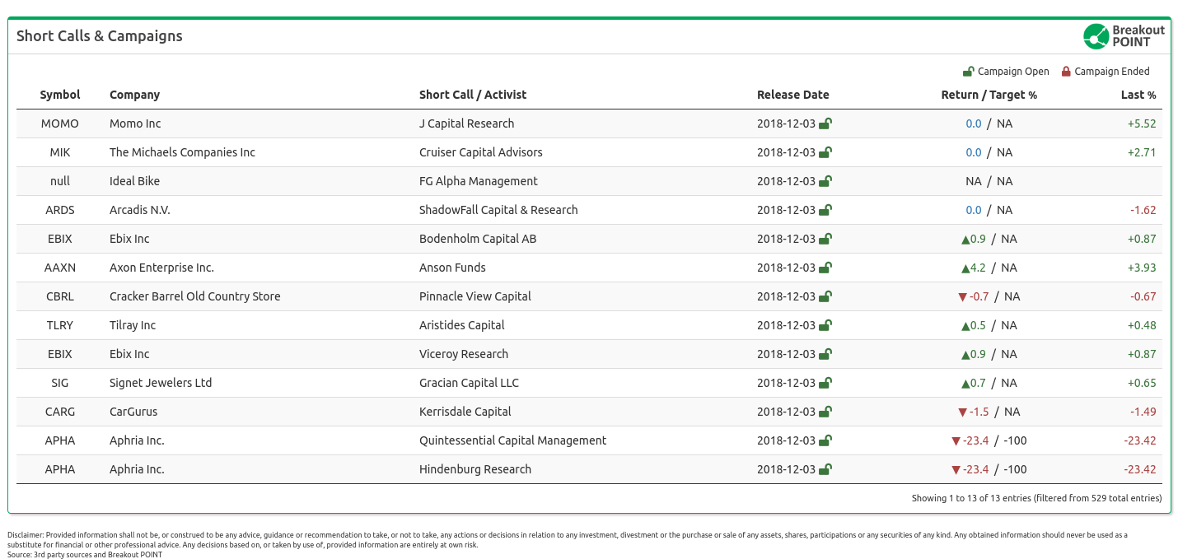1178x559 pixels.
Task: Click the CARG ticker symbol
Action: (60, 412)
